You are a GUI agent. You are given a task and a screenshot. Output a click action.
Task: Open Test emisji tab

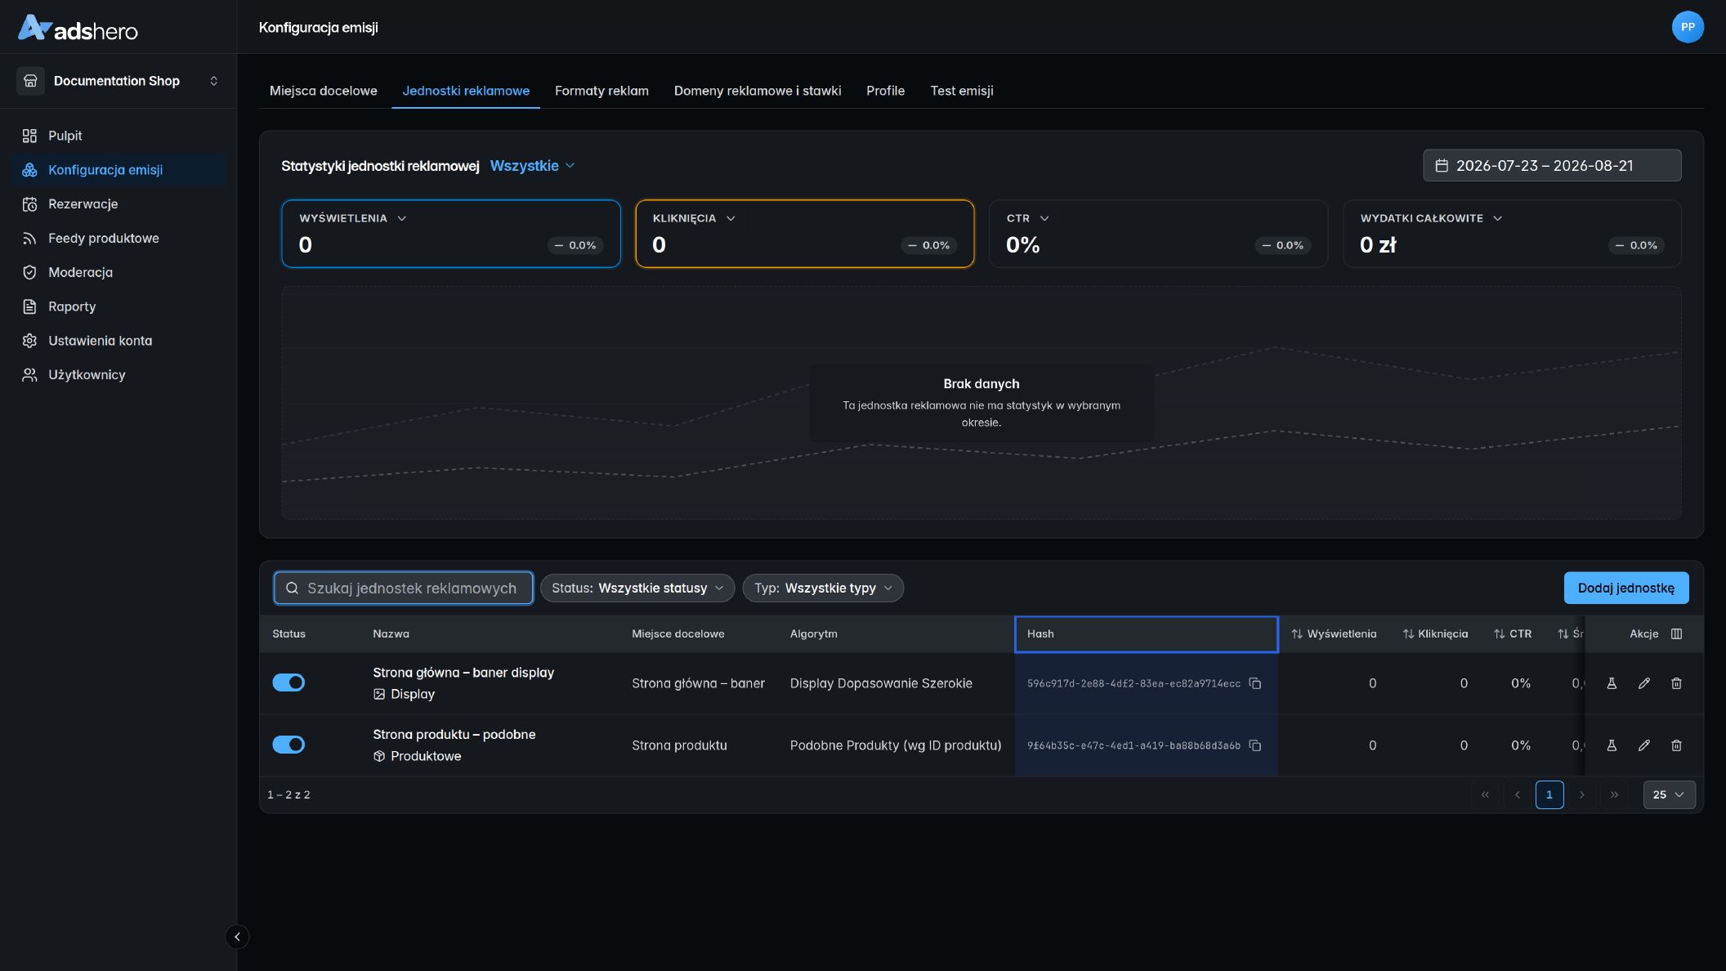pos(962,91)
